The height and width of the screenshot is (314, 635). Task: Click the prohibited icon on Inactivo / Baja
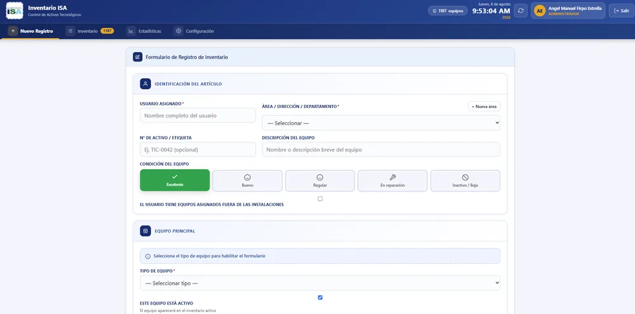[465, 177]
